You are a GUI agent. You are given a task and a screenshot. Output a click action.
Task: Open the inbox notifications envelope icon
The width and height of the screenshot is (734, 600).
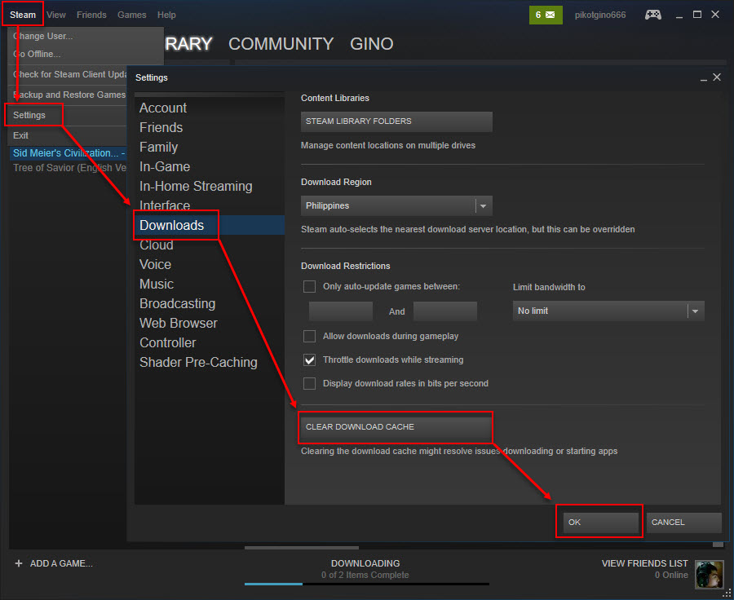[x=546, y=15]
